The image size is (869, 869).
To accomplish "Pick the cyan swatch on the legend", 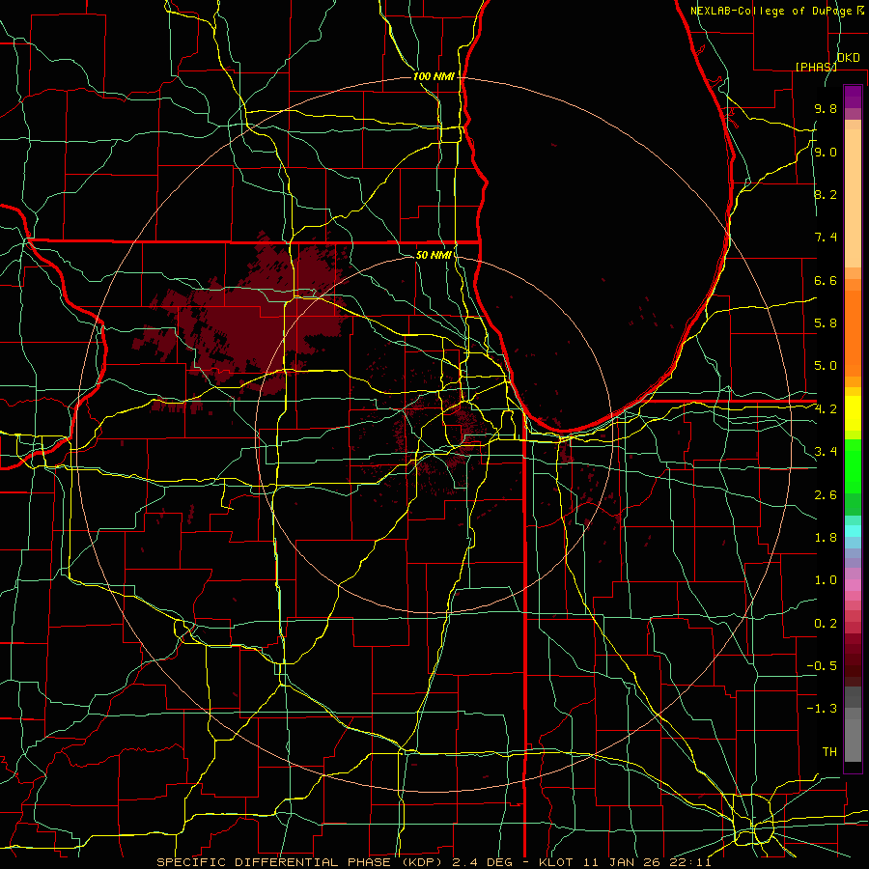I will 853,531.
